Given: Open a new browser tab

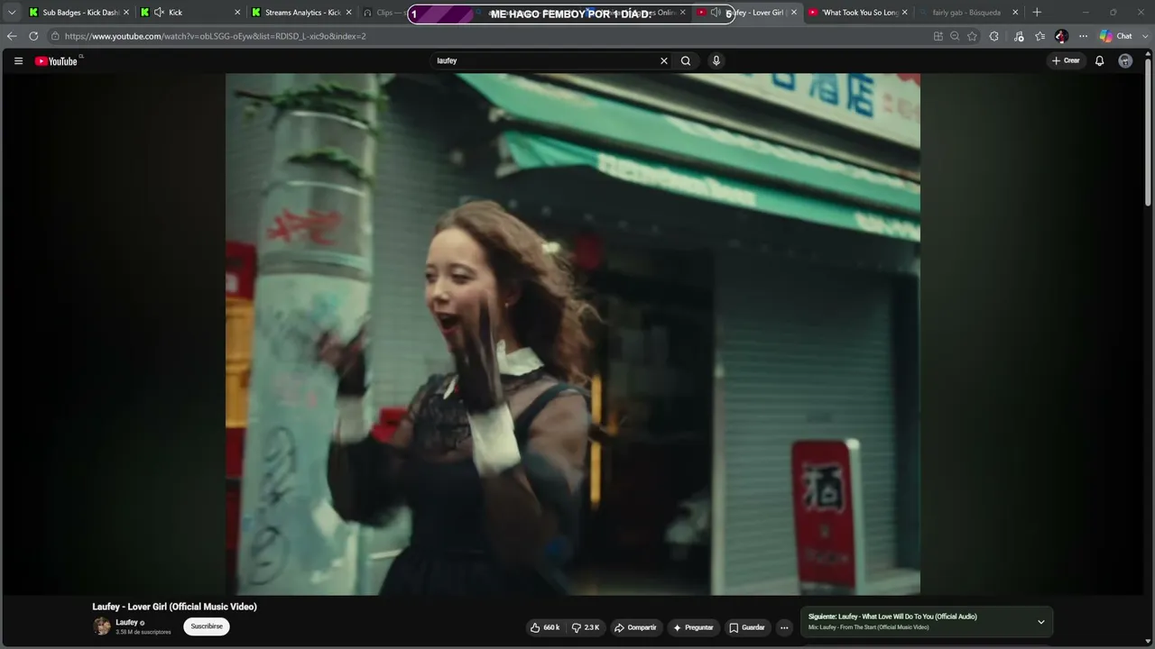Looking at the screenshot, I should 1037,13.
